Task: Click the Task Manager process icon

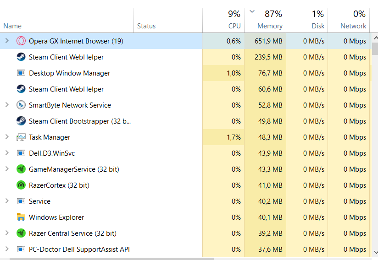Action: 21,137
